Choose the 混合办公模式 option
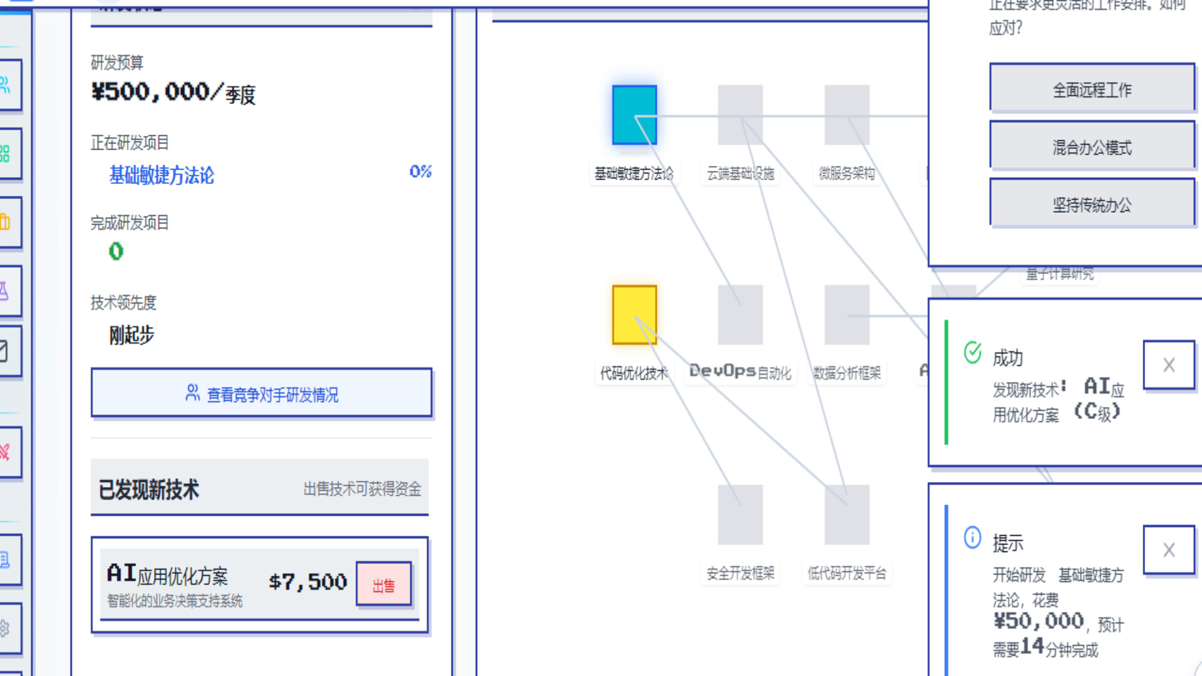 pos(1092,145)
